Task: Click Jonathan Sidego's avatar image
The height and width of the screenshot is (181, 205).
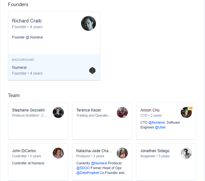Action: [186, 153]
